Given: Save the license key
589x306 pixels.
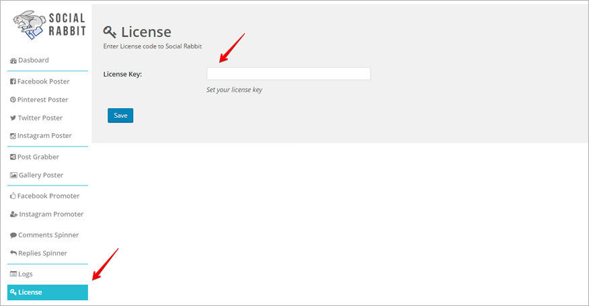Looking at the screenshot, I should (120, 116).
